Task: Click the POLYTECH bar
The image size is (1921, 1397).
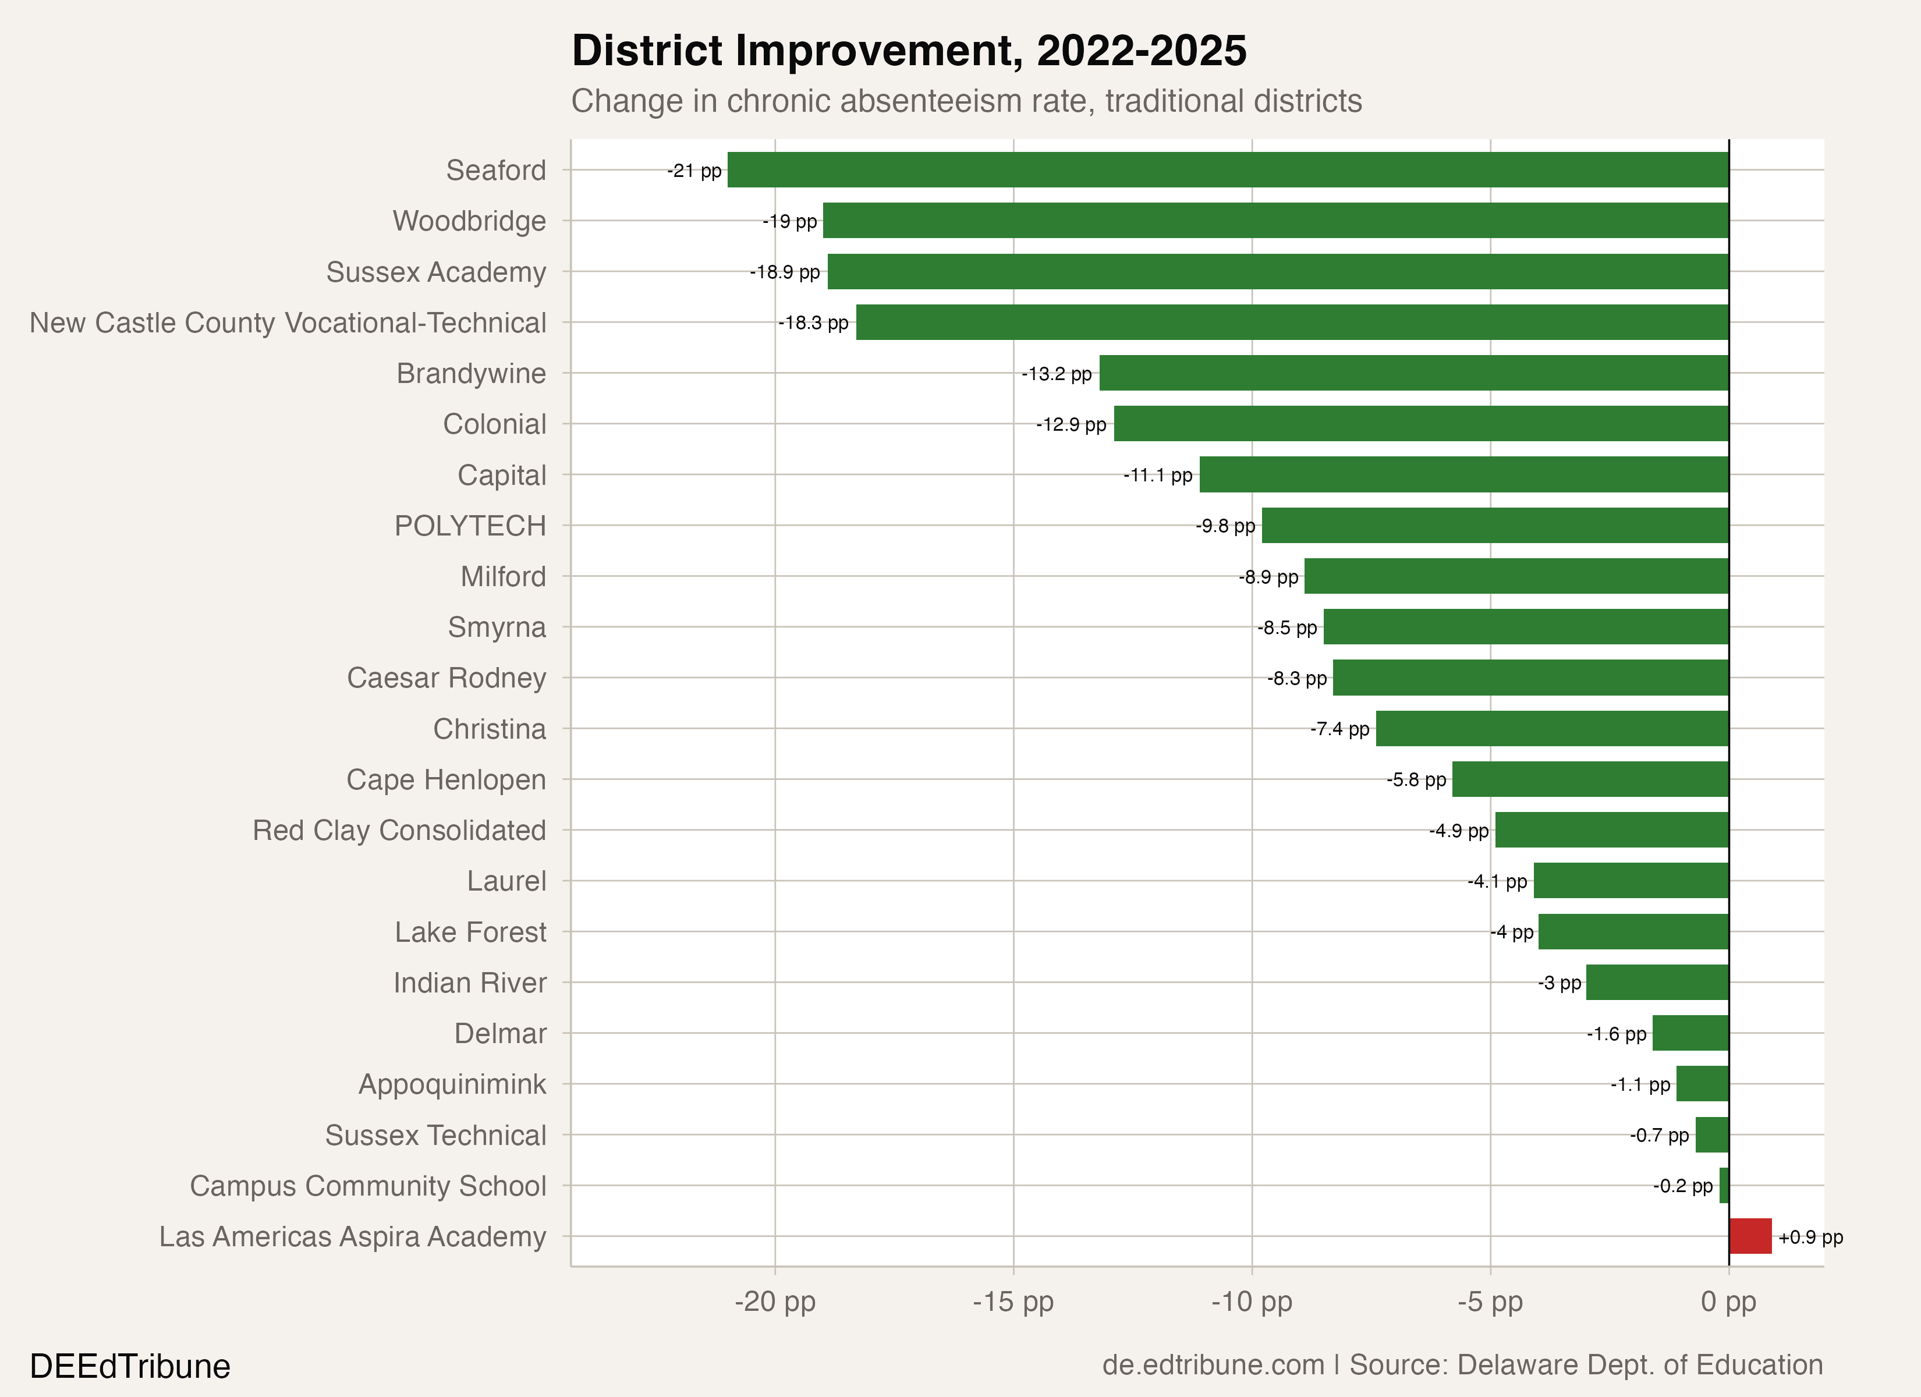Action: tap(1495, 525)
